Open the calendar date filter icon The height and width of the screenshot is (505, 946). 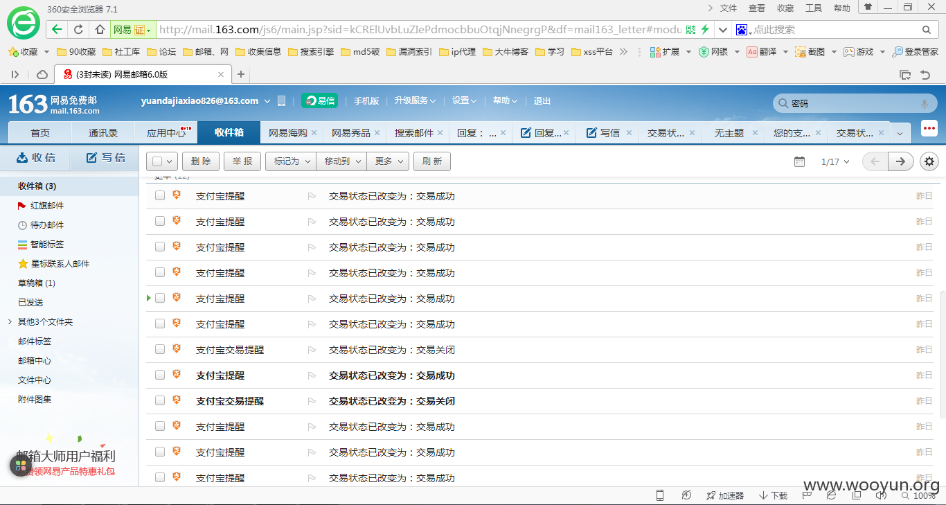[x=799, y=161]
